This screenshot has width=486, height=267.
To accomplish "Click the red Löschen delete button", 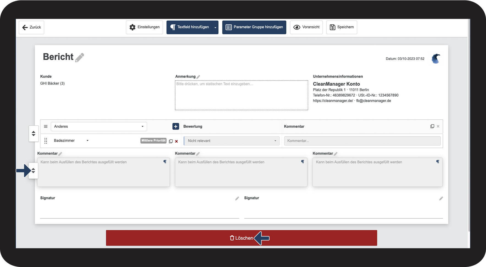I will (x=241, y=238).
